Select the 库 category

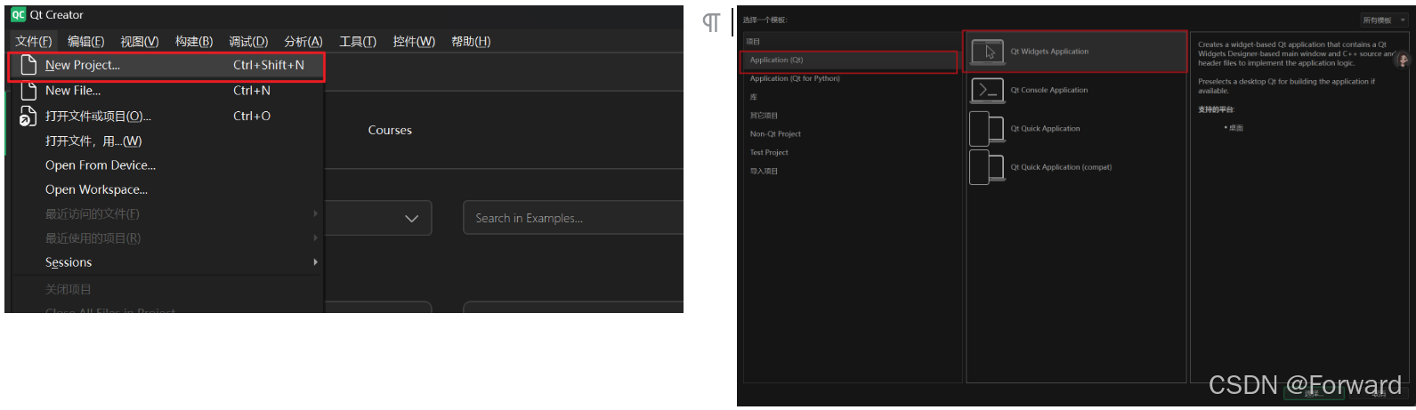pos(852,97)
